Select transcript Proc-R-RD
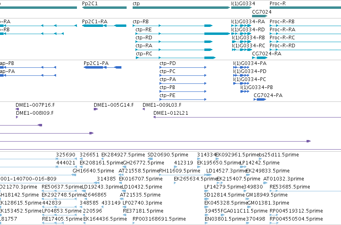341x225 pixels. click(305, 50)
